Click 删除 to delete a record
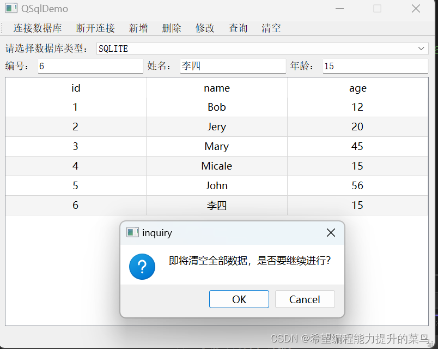Viewport: 438px width, 349px height. (x=172, y=28)
